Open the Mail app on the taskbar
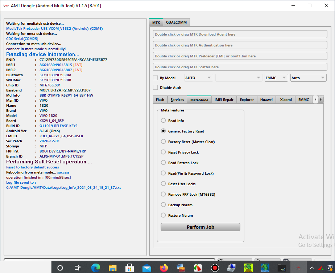This screenshot has width=335, height=273. click(147, 268)
